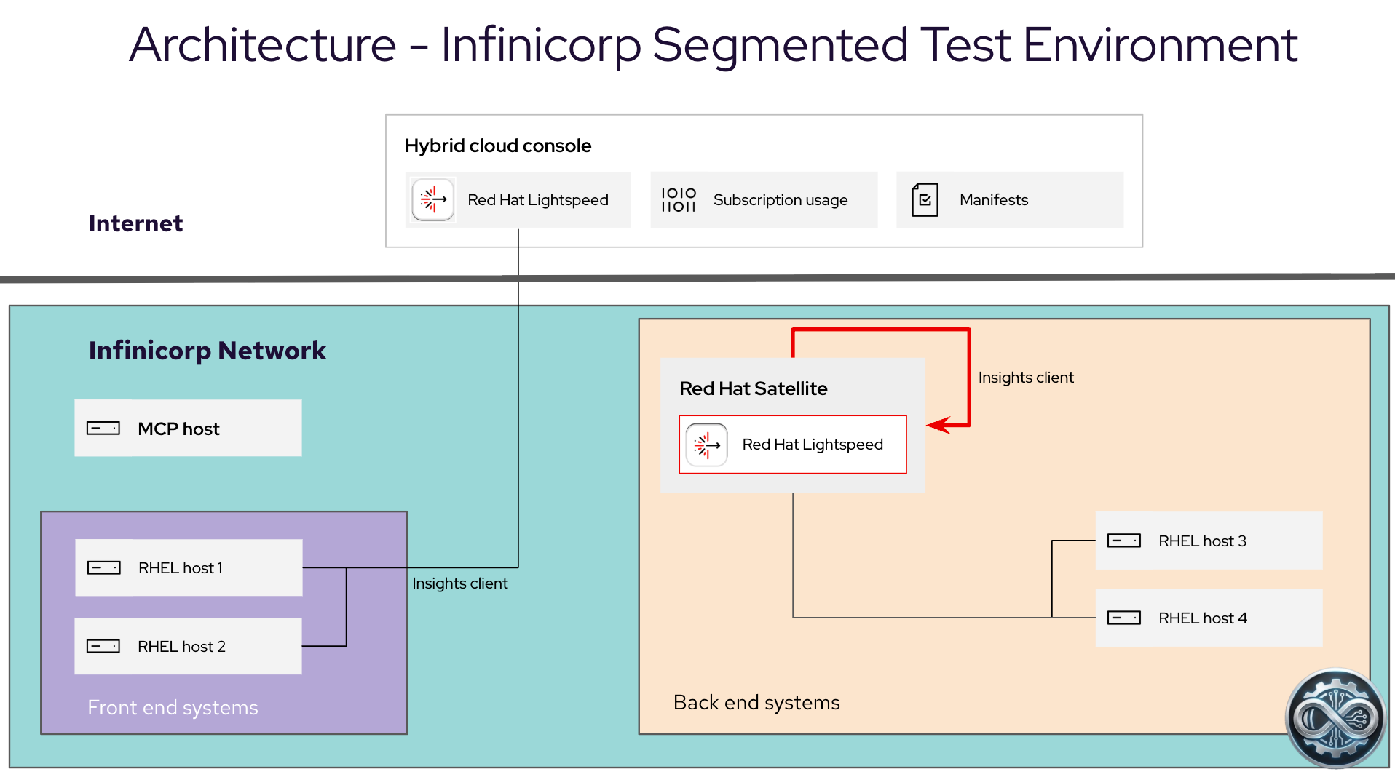Click the Internet label above the divider
Screen dimensions: 1395x777
(135, 223)
